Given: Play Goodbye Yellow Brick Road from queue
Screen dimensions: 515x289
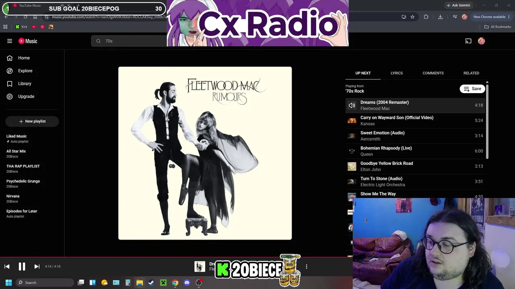Looking at the screenshot, I should pyautogui.click(x=415, y=166).
